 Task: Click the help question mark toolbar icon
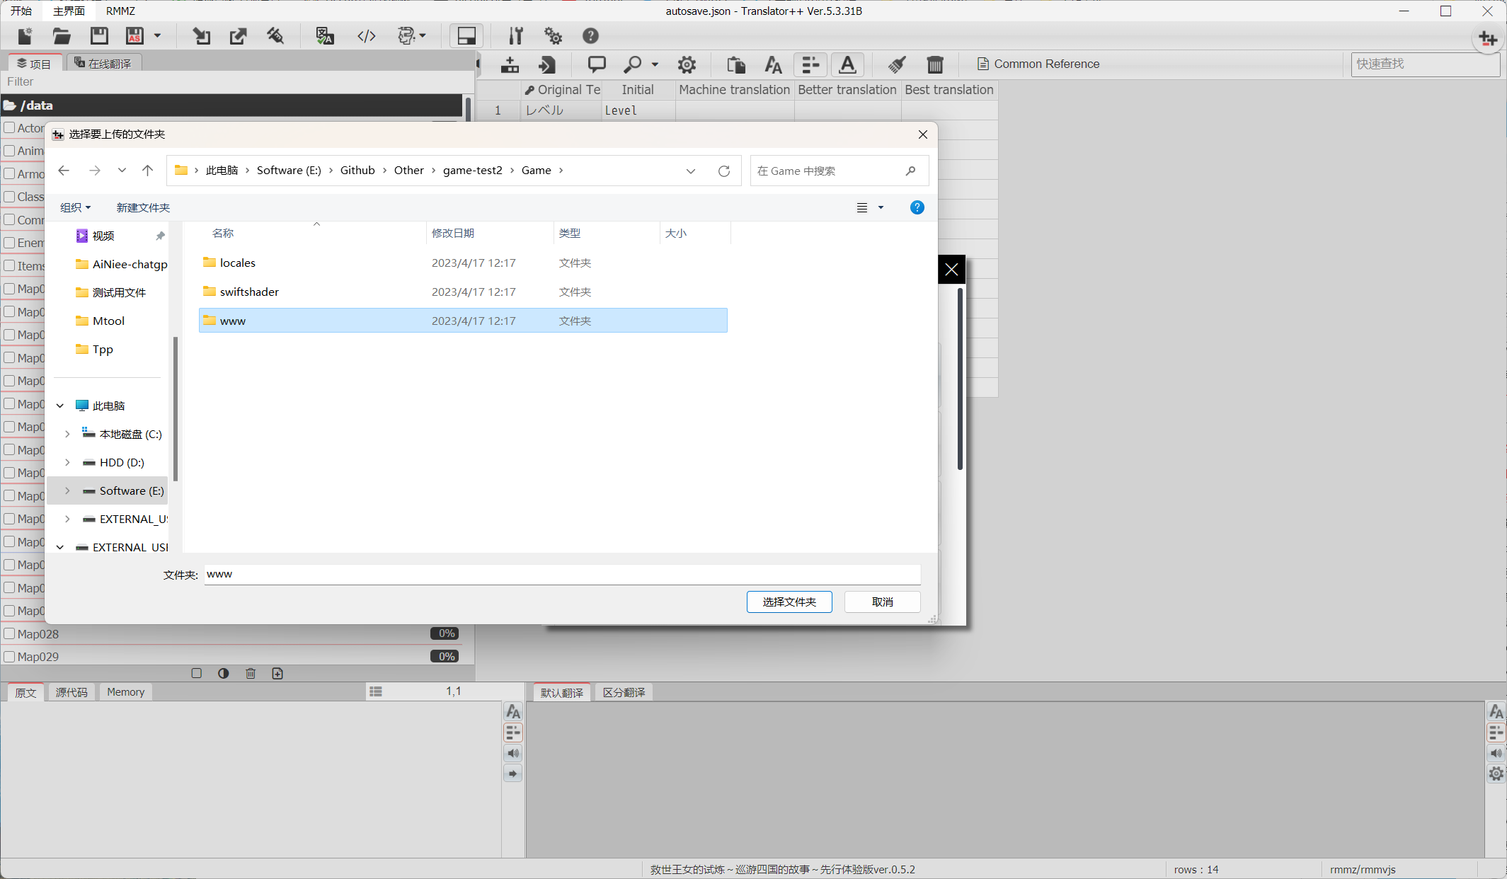tap(590, 36)
